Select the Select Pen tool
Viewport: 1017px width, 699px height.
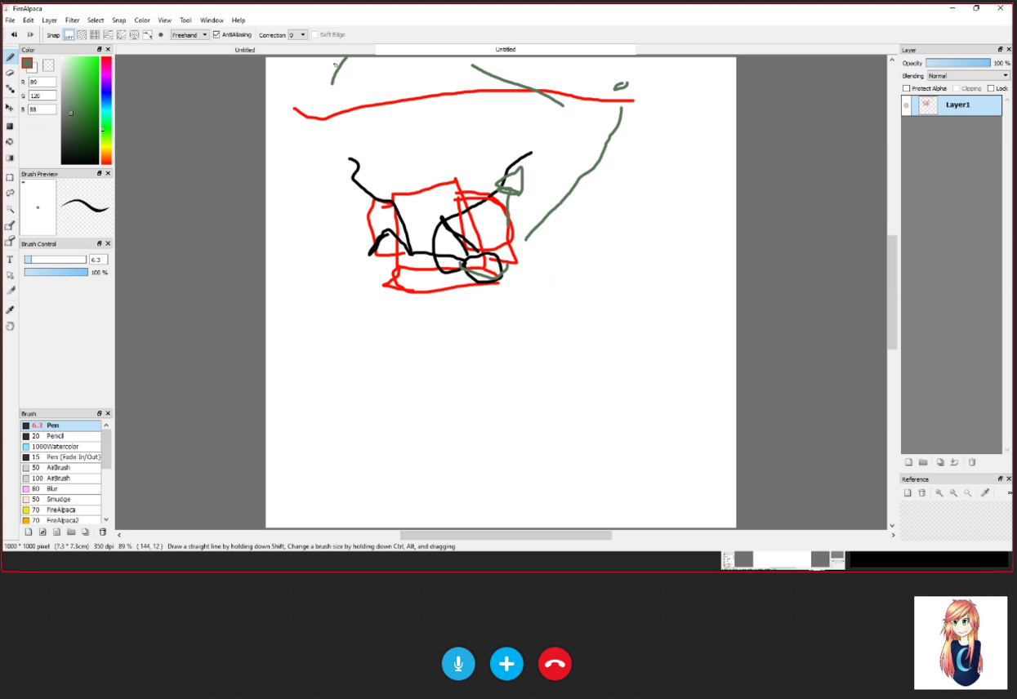click(10, 225)
